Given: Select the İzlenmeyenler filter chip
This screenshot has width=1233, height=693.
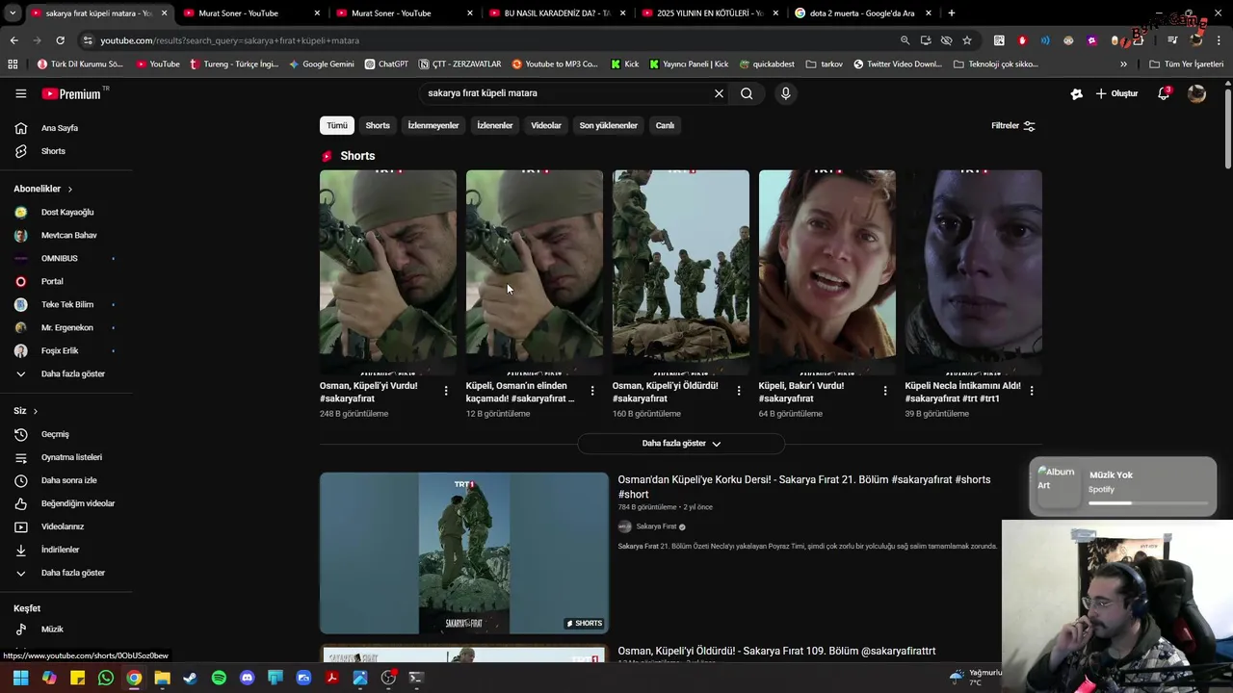Looking at the screenshot, I should [x=433, y=125].
